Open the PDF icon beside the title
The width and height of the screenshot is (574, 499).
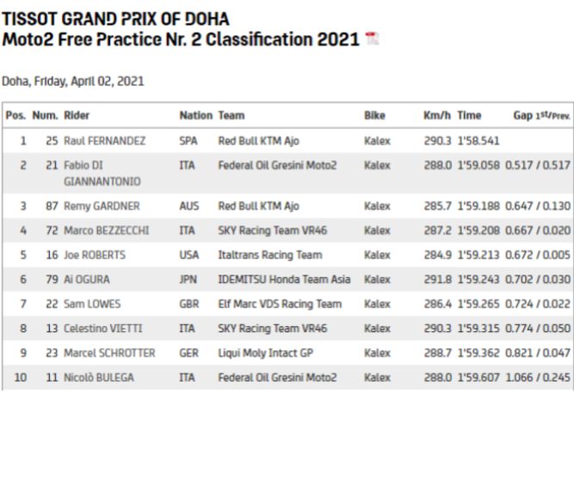(x=372, y=40)
